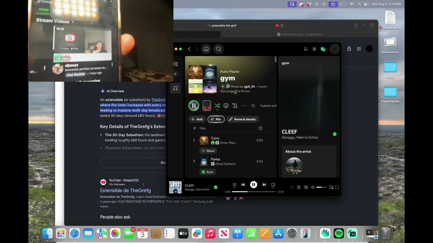Open playlist owner jgdl_24 profile
This screenshot has width=433, height=243.
tap(249, 86)
